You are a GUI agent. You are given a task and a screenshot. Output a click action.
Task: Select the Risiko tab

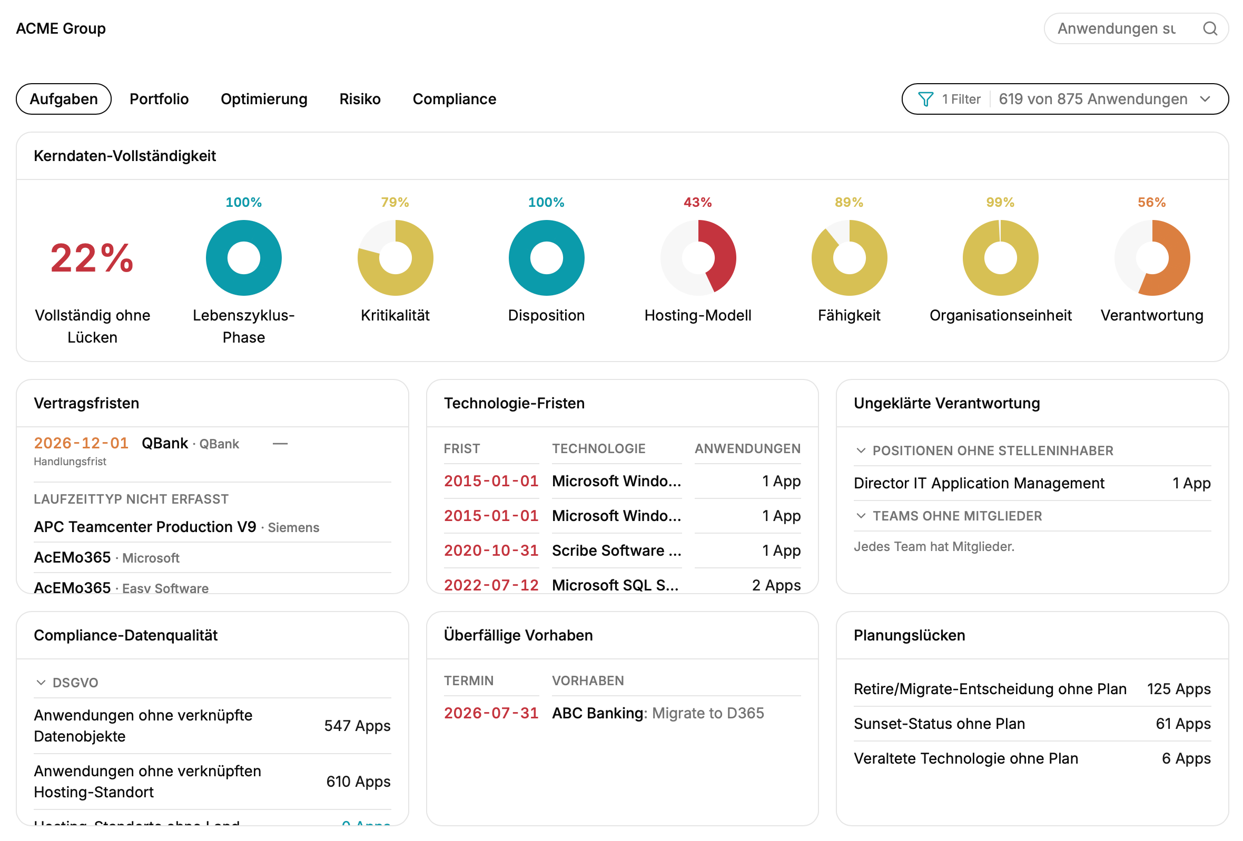[360, 99]
